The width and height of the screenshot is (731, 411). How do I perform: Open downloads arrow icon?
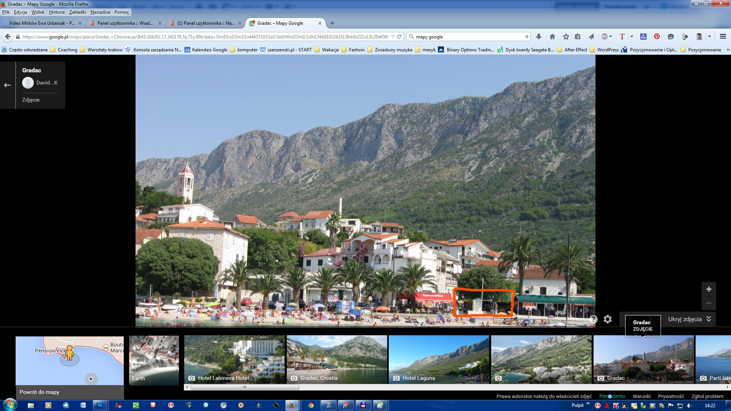(538, 37)
